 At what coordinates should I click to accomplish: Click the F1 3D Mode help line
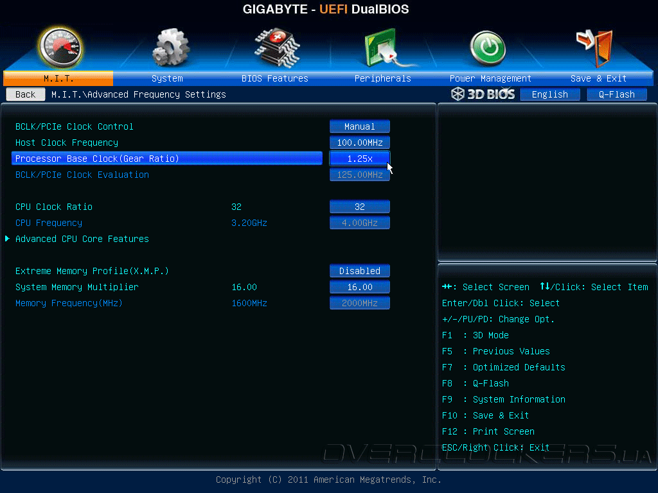[475, 335]
